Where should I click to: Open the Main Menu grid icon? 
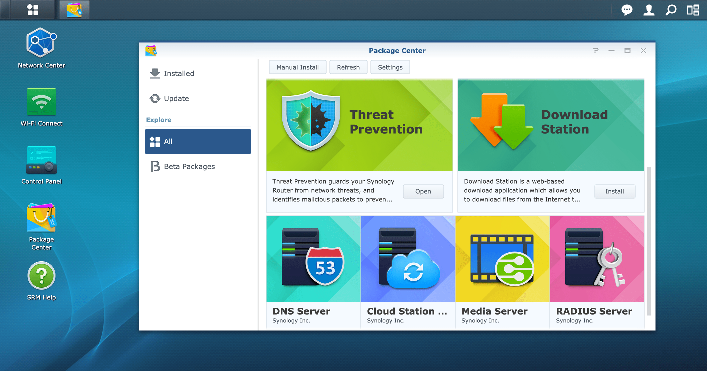point(32,9)
